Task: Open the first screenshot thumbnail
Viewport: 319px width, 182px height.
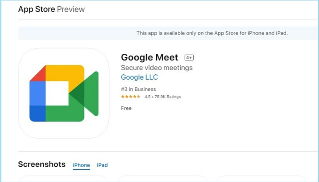Action: [x=63, y=179]
